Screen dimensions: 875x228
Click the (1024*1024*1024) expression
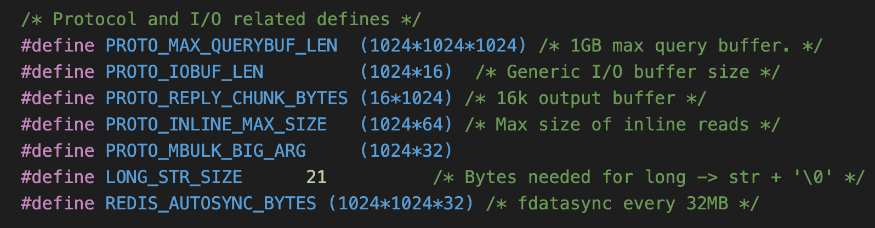[443, 45]
